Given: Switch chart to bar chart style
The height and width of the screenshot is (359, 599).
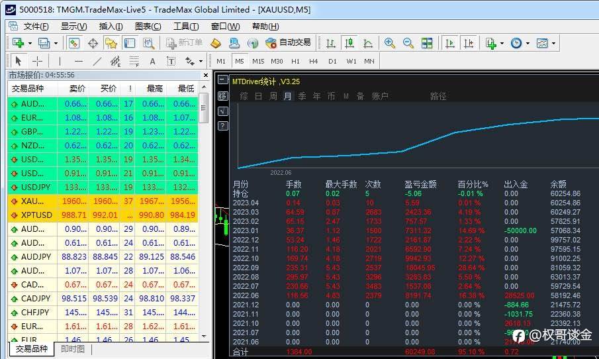Looking at the screenshot, I should point(330,43).
